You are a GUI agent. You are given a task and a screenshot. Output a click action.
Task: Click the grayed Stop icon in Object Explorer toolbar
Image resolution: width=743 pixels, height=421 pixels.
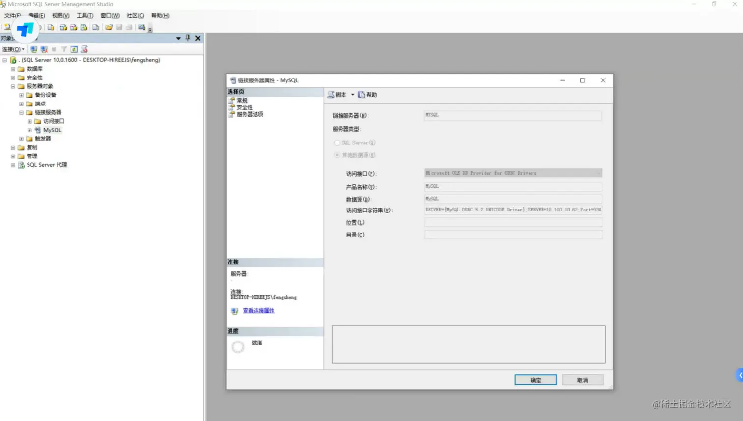tap(54, 49)
